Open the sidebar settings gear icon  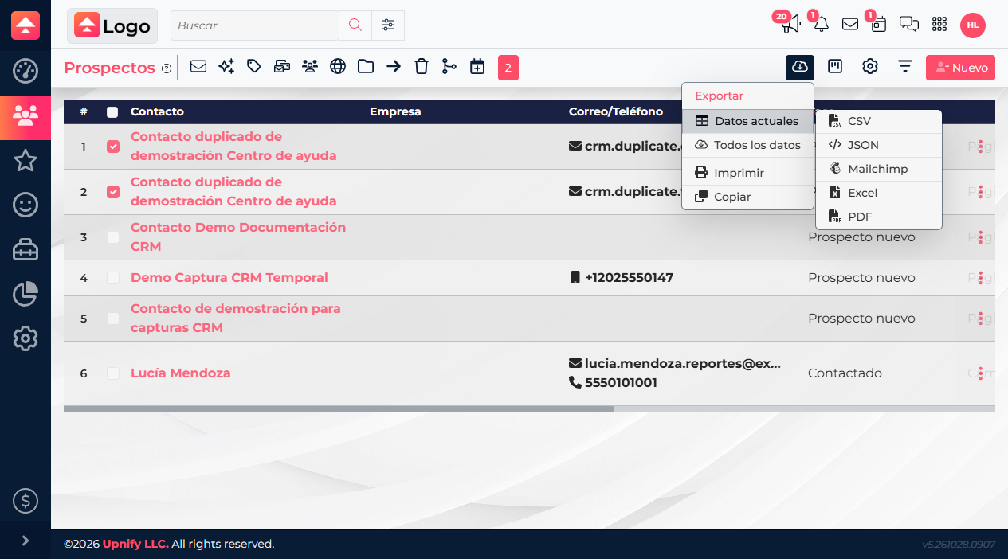25,339
